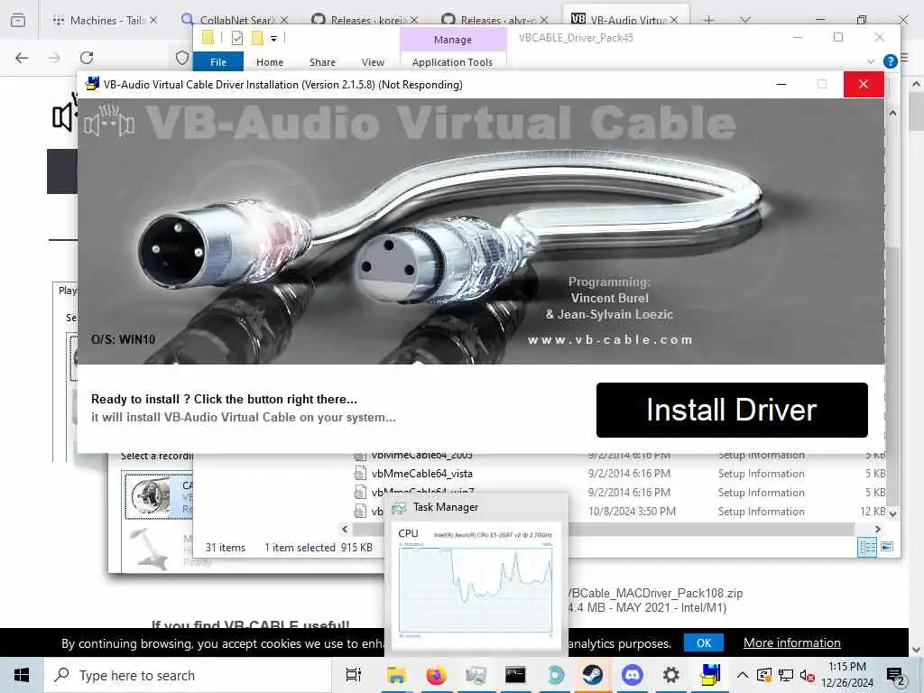Close the VB-Audio Virtual browser tab
The height and width of the screenshot is (693, 924).
pos(673,20)
